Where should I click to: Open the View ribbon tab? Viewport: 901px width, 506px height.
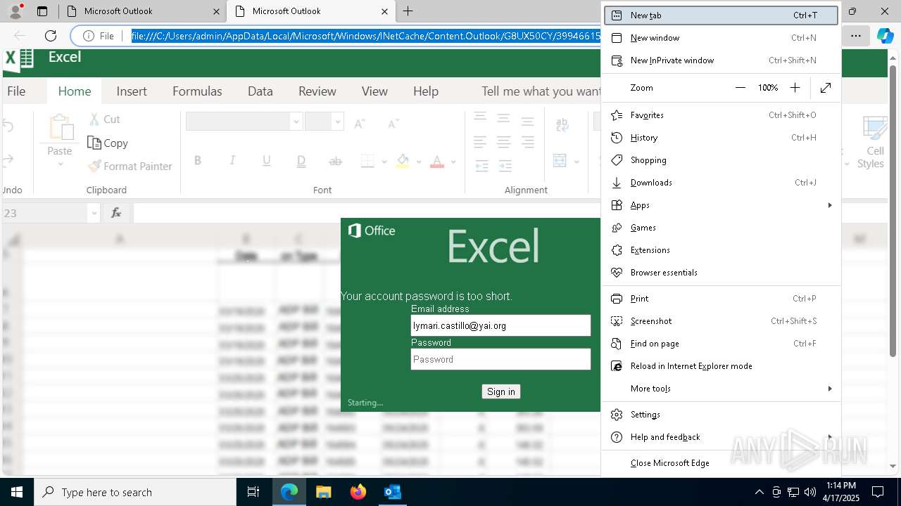click(x=374, y=91)
